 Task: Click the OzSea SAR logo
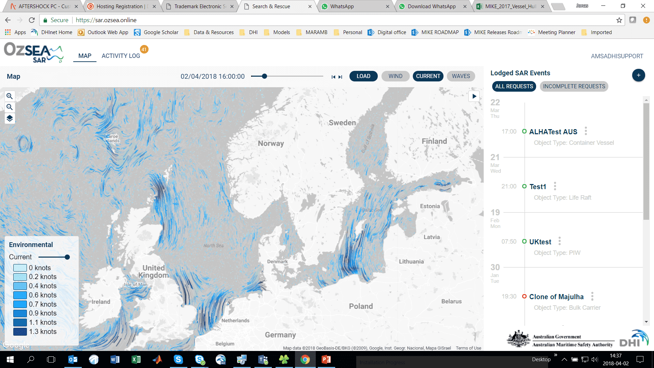[x=33, y=52]
